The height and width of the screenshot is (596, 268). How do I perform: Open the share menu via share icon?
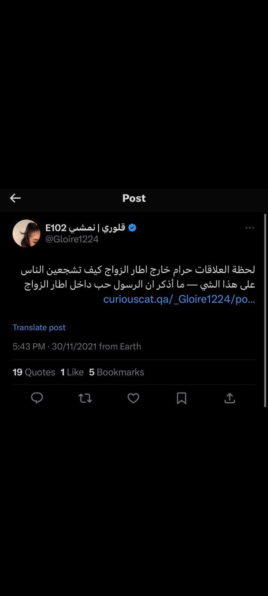click(x=230, y=398)
